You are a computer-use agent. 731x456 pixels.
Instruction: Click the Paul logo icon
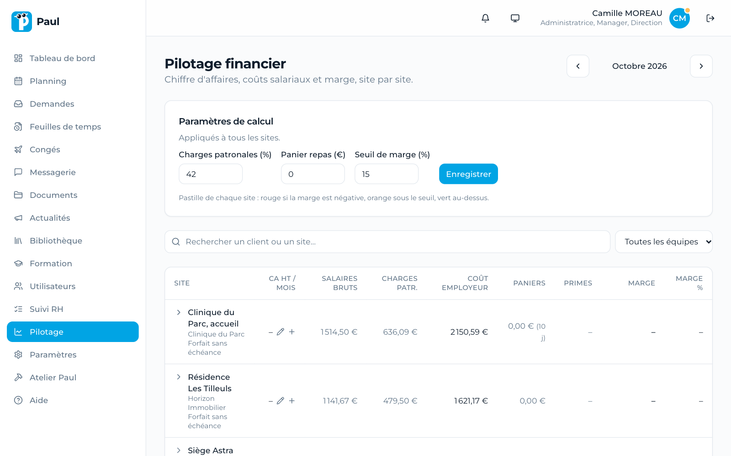pos(21,21)
